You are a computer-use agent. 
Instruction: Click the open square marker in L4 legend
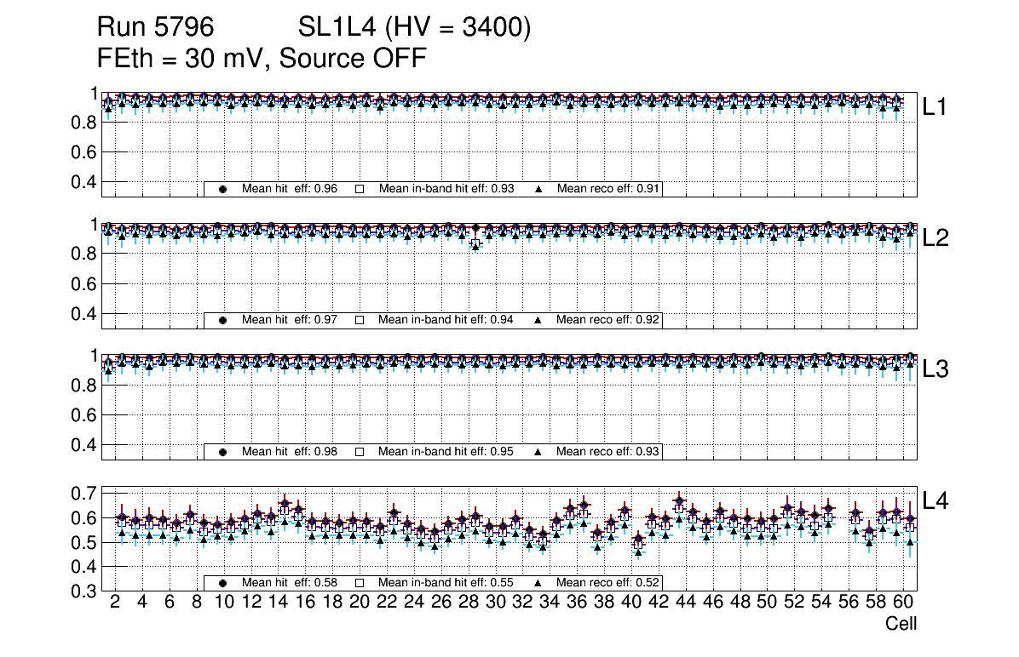(x=360, y=583)
